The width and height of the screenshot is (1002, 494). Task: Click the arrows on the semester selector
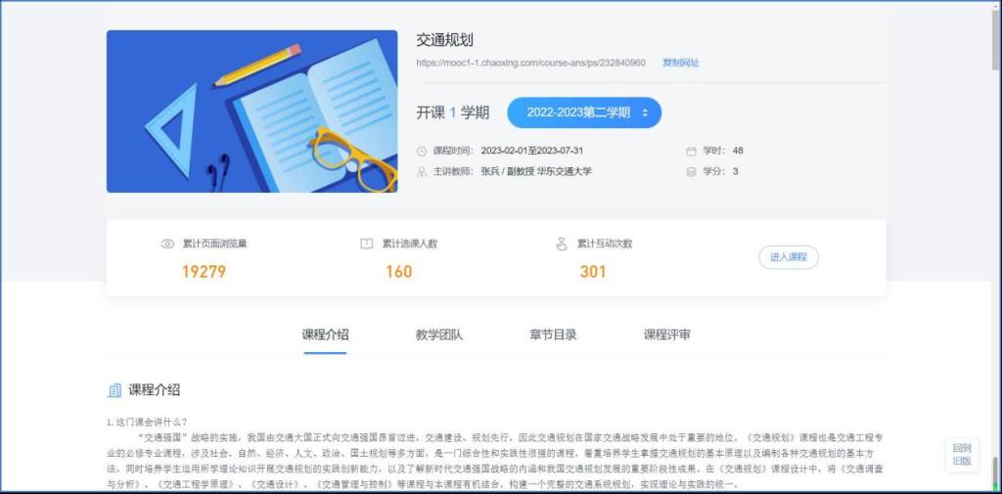coord(645,112)
